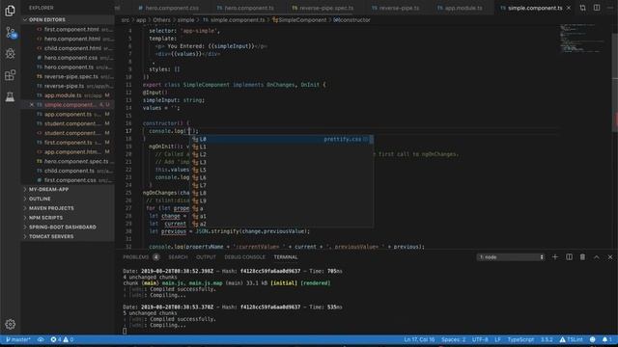Show more info for L0 suggestion
This screenshot has width=618, height=347.
pyautogui.click(x=366, y=139)
